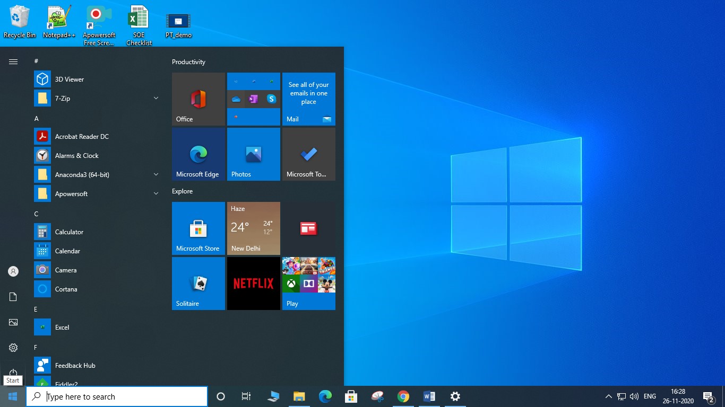The image size is (725, 407).
Task: Open Settings on taskbar
Action: [455, 396]
